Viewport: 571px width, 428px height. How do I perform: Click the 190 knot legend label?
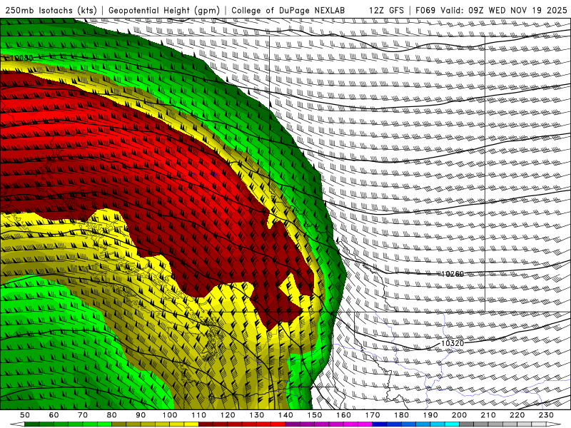[x=430, y=415]
